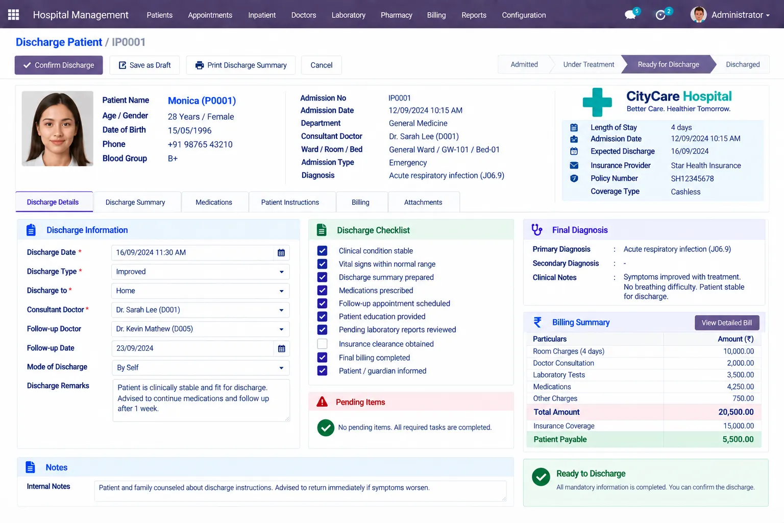Click the Insurance Provider envelope icon
The height and width of the screenshot is (523, 784).
pyautogui.click(x=574, y=165)
